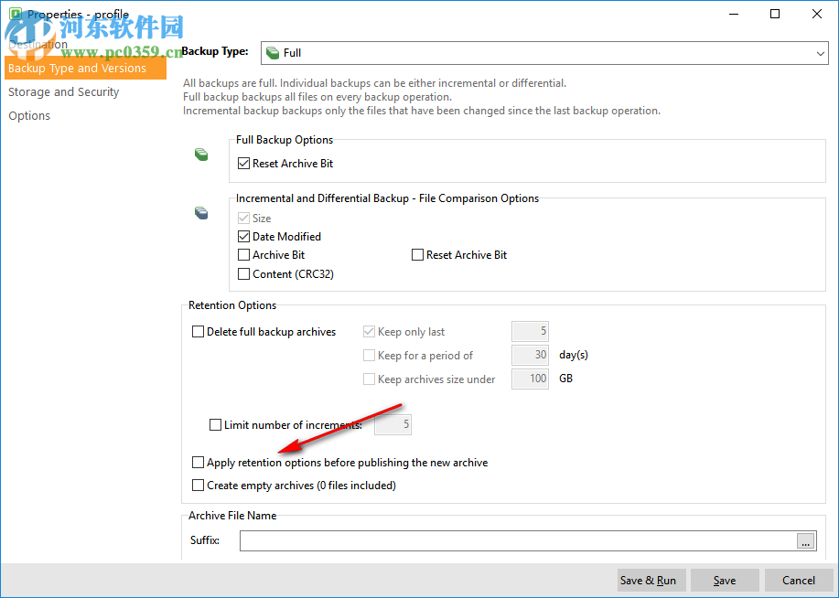Click the green incremental backup icon in the left margin
The image size is (839, 598).
[201, 213]
